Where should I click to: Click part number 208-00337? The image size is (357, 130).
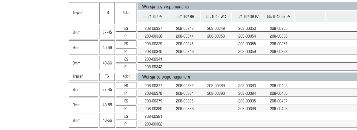tap(154, 28)
